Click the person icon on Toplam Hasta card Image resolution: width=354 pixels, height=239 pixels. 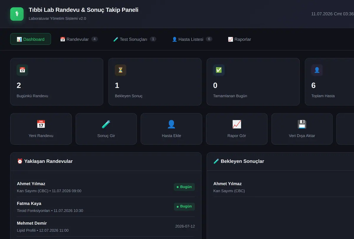(x=317, y=70)
